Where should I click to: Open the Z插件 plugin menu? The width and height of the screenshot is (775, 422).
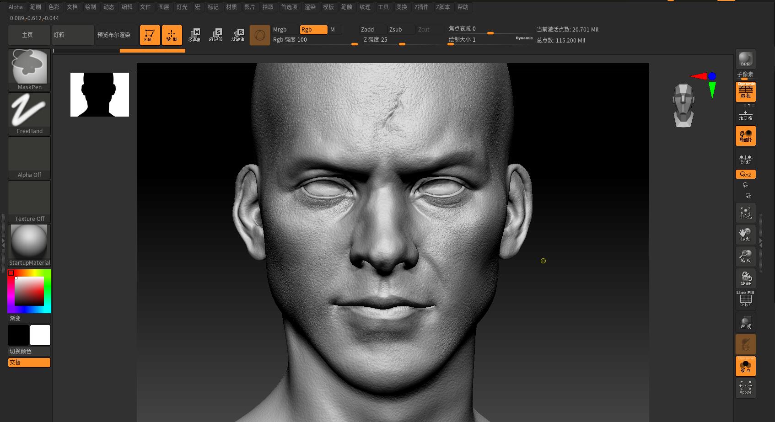pyautogui.click(x=421, y=7)
